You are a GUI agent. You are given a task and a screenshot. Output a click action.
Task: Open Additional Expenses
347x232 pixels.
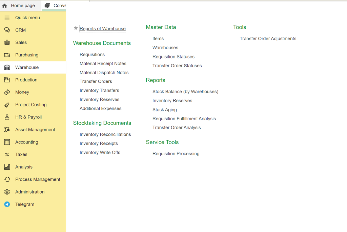pos(100,108)
